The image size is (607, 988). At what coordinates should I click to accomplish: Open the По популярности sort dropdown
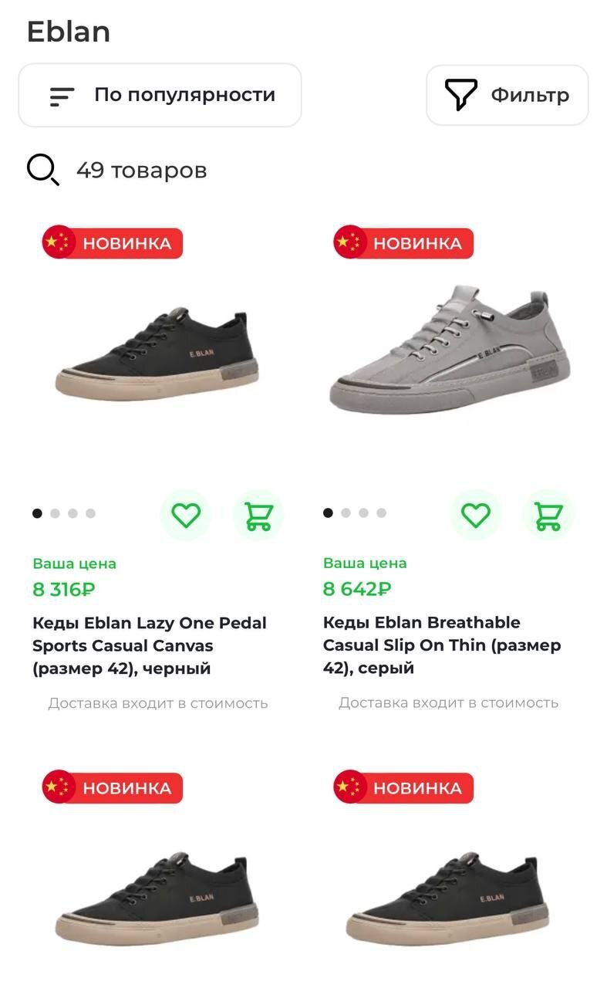point(160,95)
